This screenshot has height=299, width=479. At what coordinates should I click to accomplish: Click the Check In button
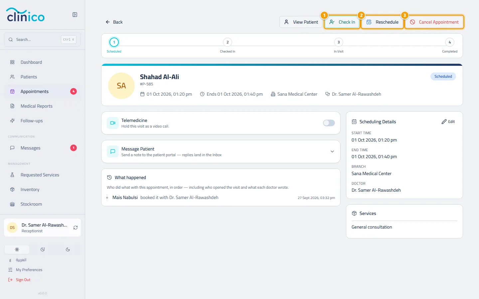point(342,22)
